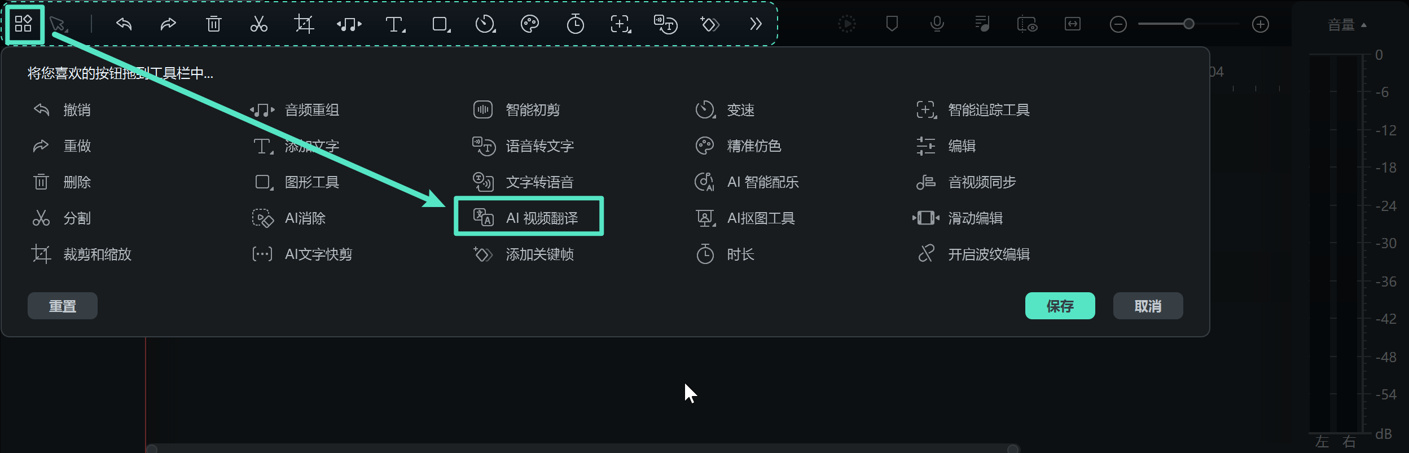Click the Split scissors icon
Screen dimensions: 1409x453
[258, 24]
